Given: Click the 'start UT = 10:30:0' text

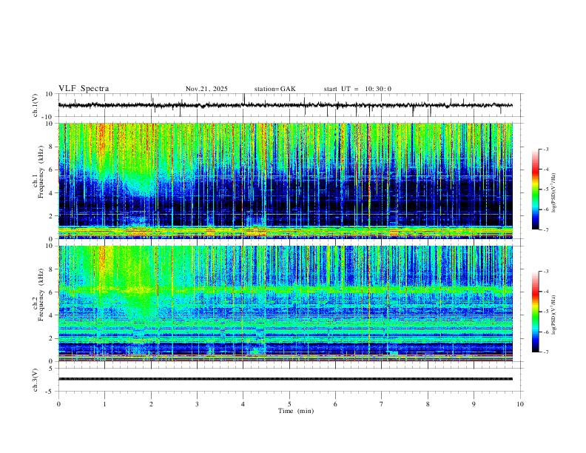Looking at the screenshot, I should pyautogui.click(x=357, y=89).
